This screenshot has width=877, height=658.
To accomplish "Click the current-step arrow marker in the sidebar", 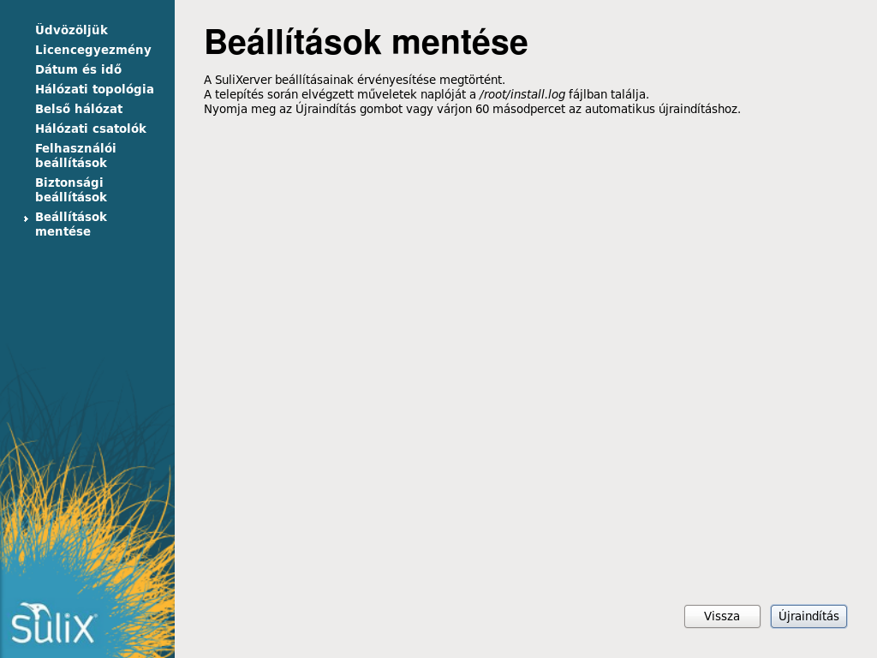I will (26, 218).
